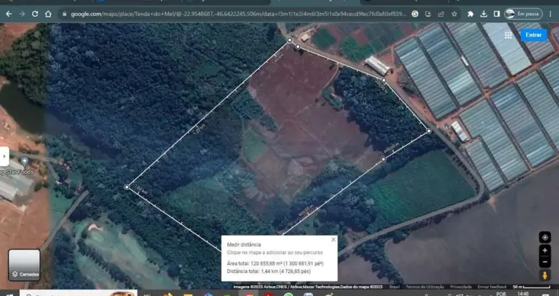This screenshot has width=559, height=296.
Task: Open the Chrome three-dot menu
Action: click(x=551, y=13)
